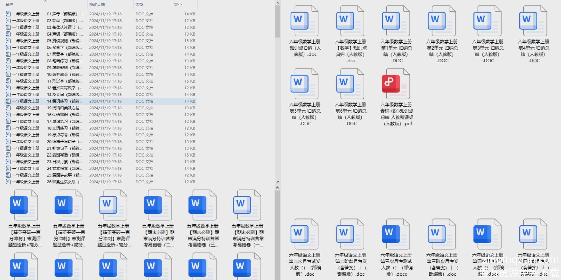Select the 六年级数学上册 第4单元 归纳总结 file

point(533,21)
